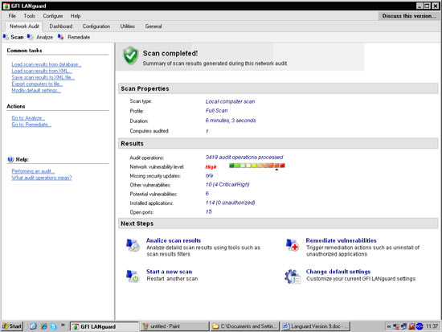Viewport: 442px width, 332px height.
Task: Click Load scan results from XML link
Action: 42,71
